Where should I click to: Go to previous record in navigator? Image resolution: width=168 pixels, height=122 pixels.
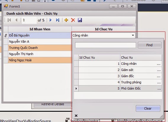tap(16, 20)
